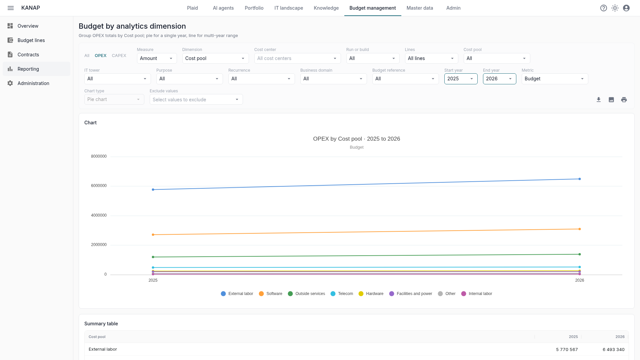This screenshot has height=360, width=640.
Task: Click the Contracts document icon
Action: click(10, 55)
